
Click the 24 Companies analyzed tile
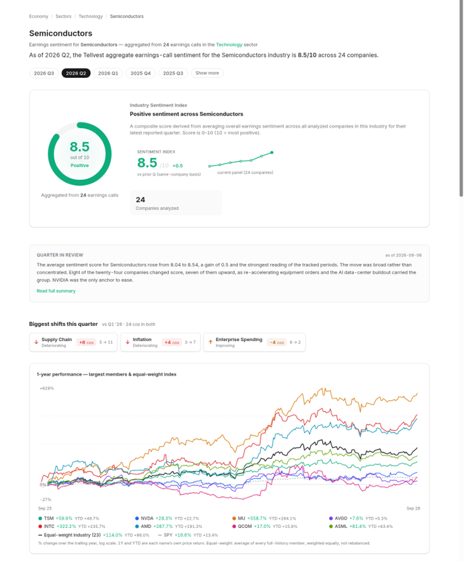pos(176,203)
